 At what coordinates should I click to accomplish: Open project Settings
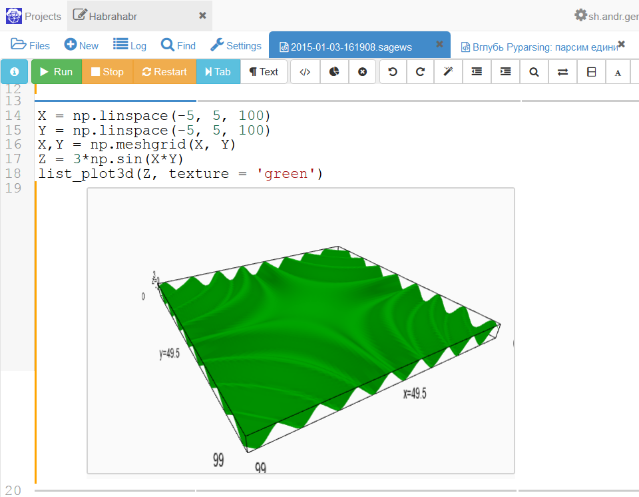tap(236, 45)
